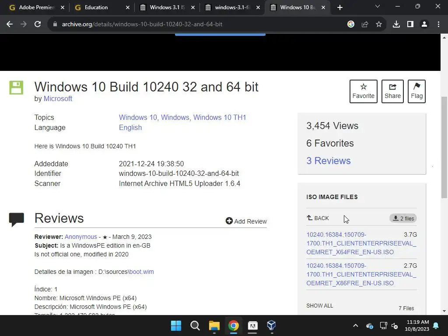Viewport: 448px width, 336px height.
Task: Click the network tray icon
Action: 383,325
